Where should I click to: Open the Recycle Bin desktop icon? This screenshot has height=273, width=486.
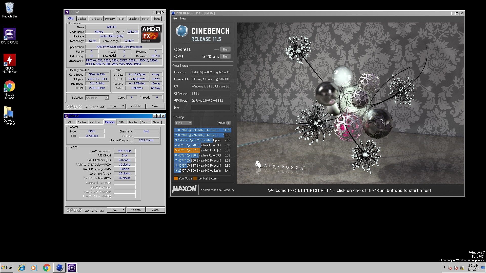10,10
